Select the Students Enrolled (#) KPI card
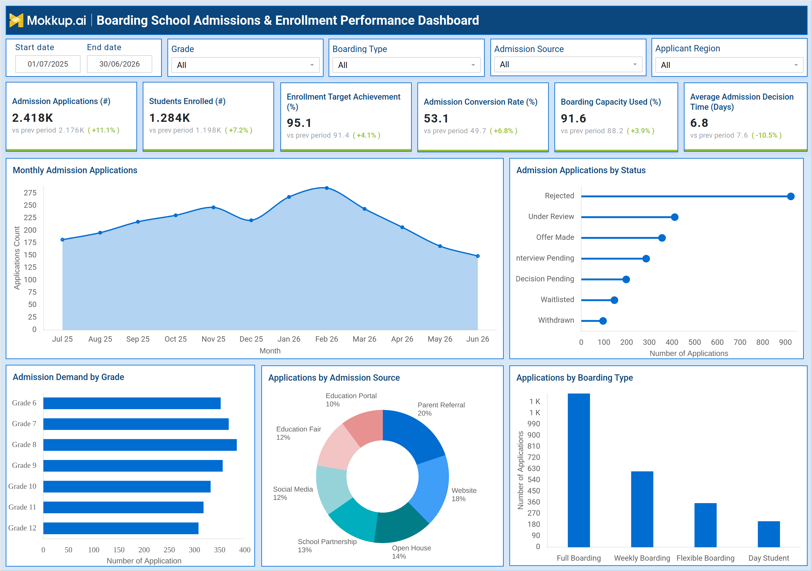Screen dimensions: 812x571 pyautogui.click(x=208, y=116)
